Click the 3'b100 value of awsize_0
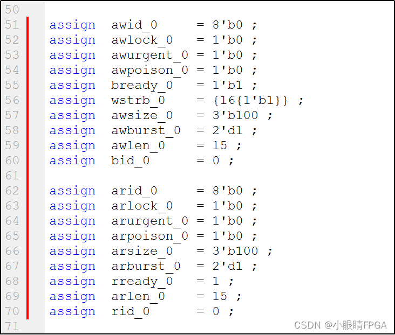395x335 pixels. point(235,115)
